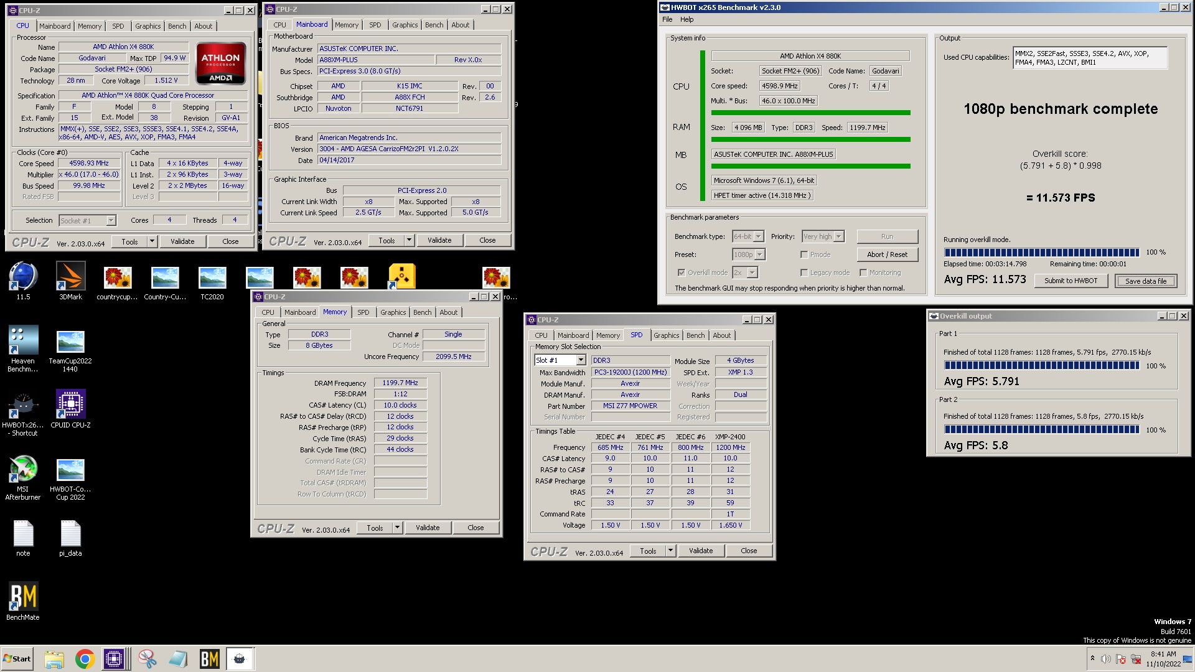The width and height of the screenshot is (1195, 672).
Task: Switch to Graphics tab in Mainboard CPU-Z window
Action: coord(405,25)
